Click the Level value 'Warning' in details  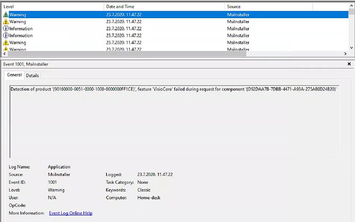(x=56, y=190)
